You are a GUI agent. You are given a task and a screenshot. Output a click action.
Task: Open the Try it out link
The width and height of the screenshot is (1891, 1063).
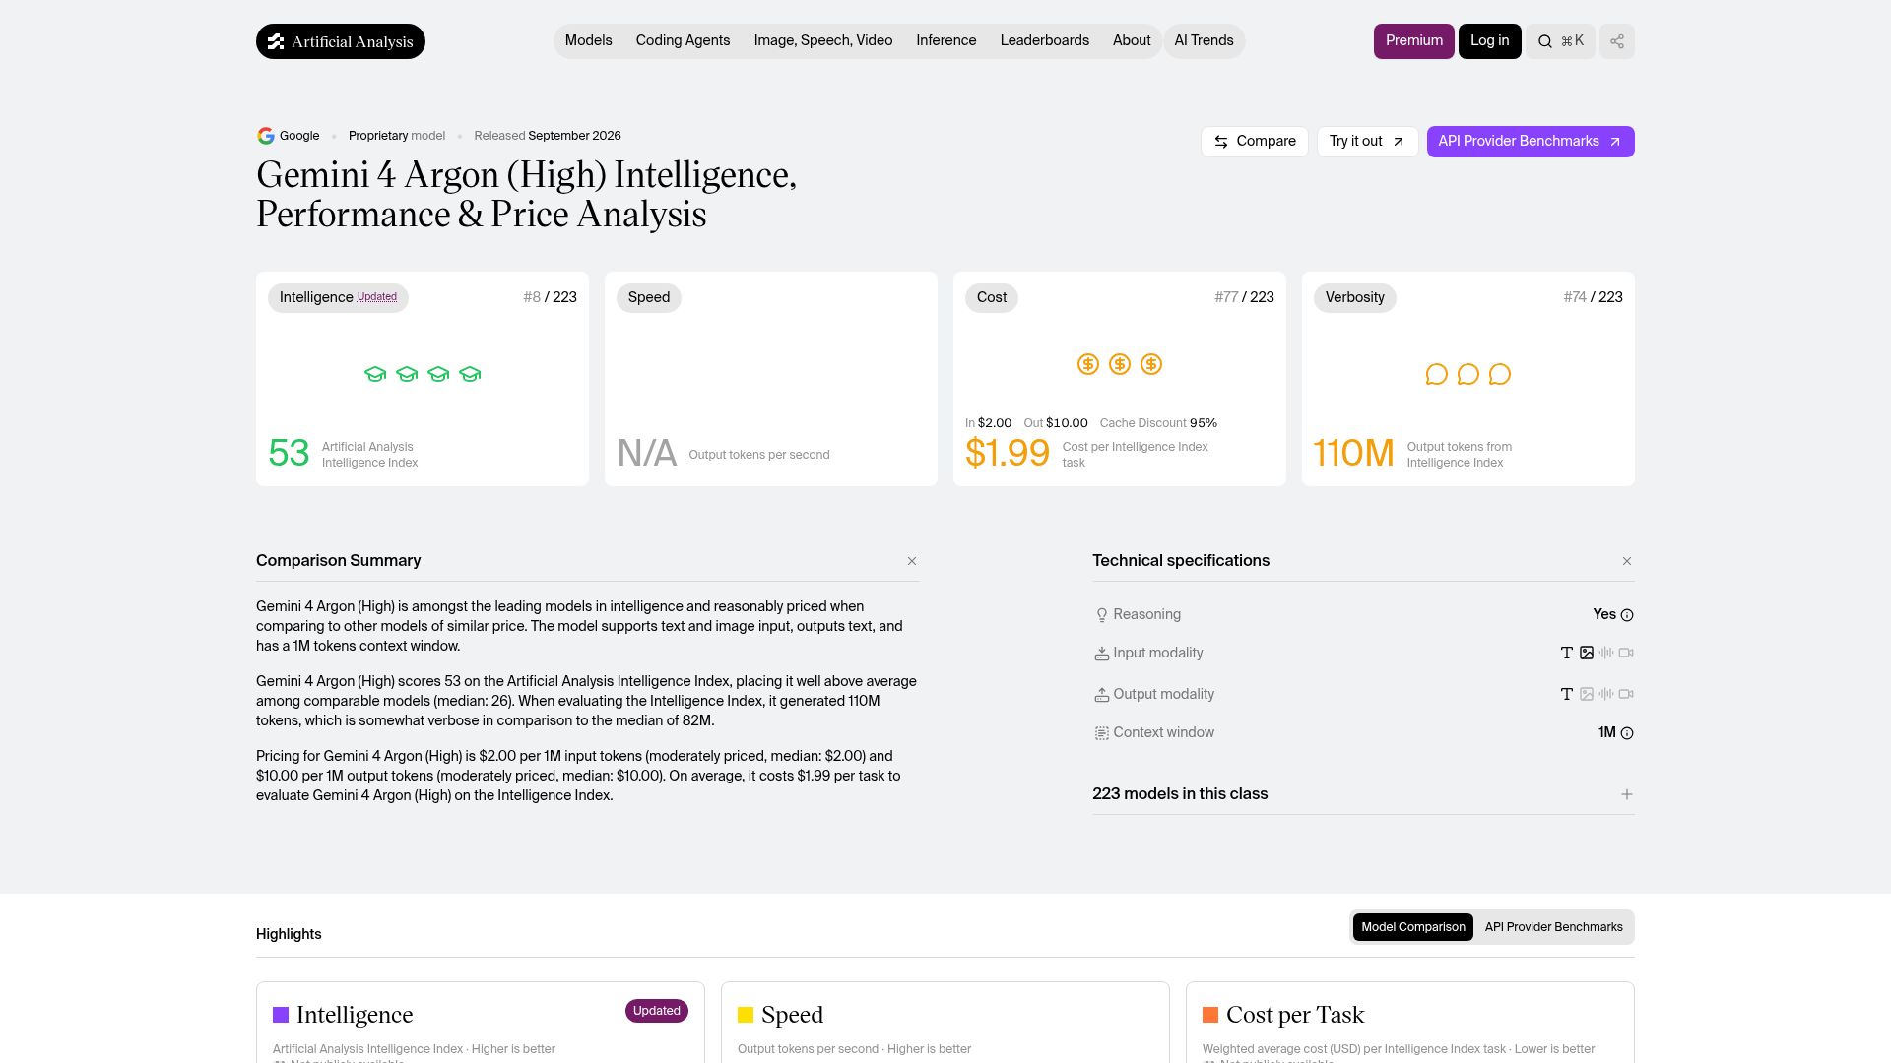tap(1367, 142)
